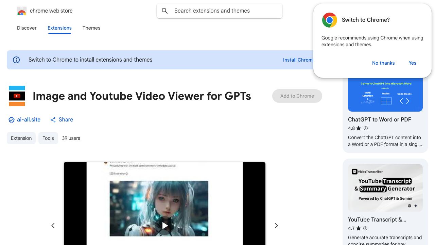
Task: Click the Chrome logo in the popup
Action: click(x=330, y=20)
